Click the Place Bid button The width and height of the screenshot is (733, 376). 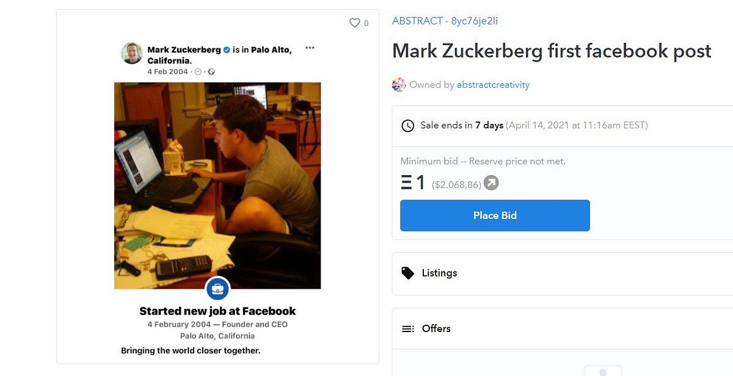(x=495, y=215)
